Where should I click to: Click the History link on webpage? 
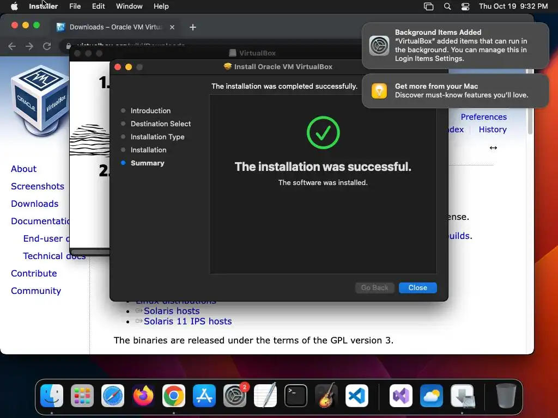(x=493, y=130)
